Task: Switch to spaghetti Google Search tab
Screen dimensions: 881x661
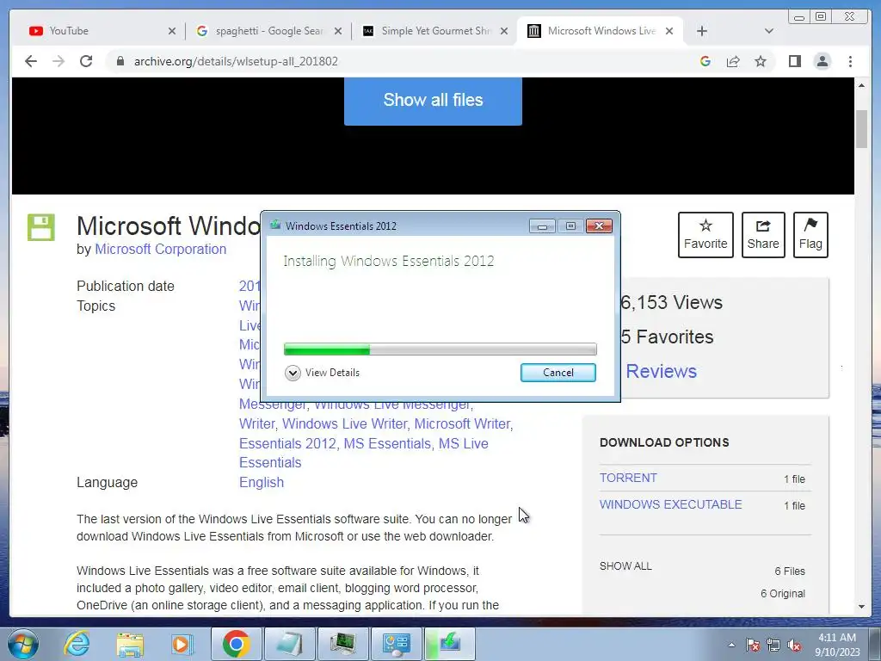Action: point(268,31)
